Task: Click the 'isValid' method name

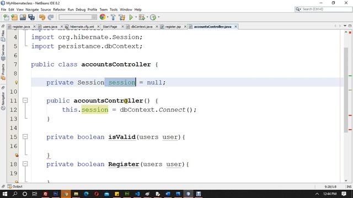Action: tap(122, 137)
